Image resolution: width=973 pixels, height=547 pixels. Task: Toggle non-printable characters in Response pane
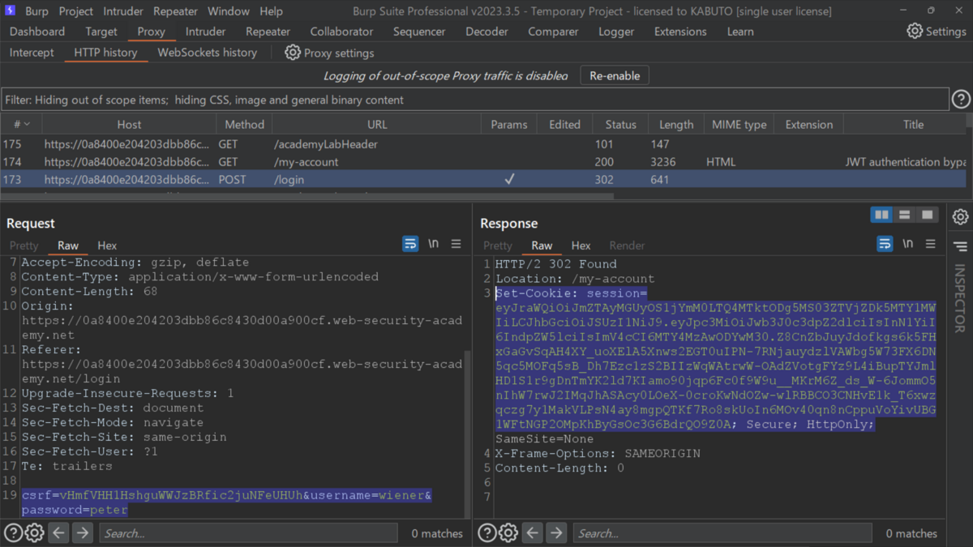point(908,244)
